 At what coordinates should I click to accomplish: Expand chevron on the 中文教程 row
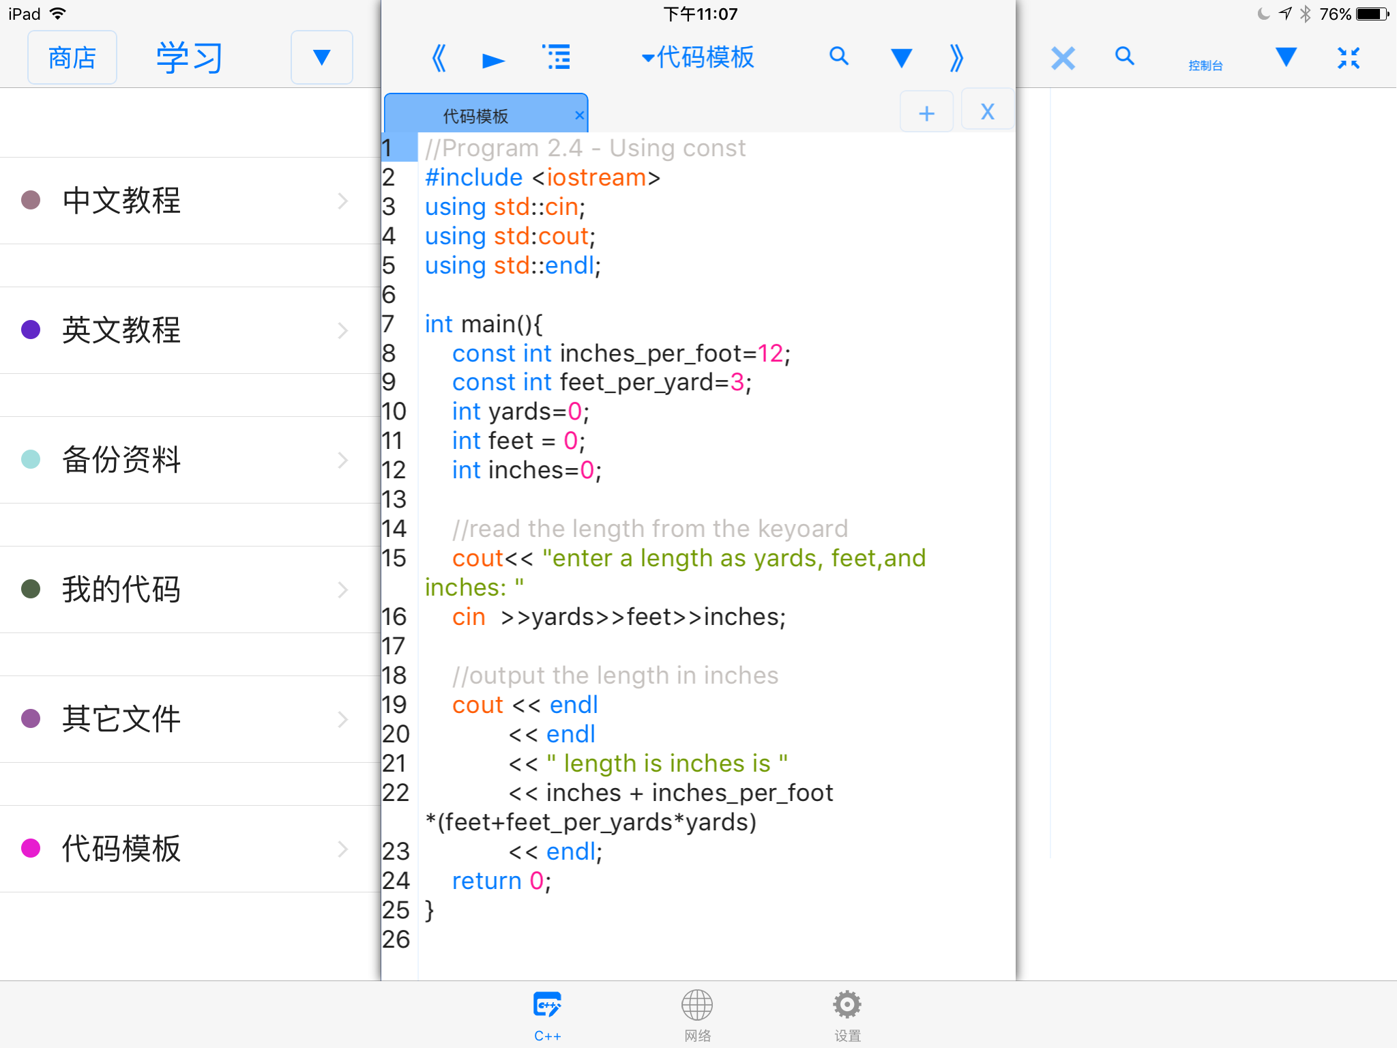coord(343,201)
